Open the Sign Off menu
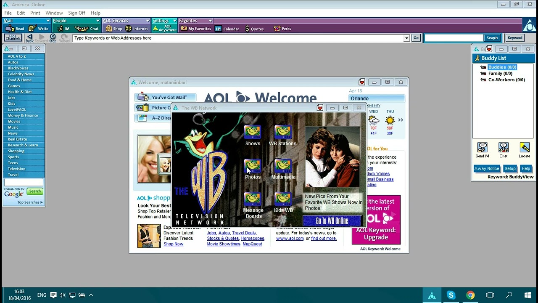Image resolution: width=538 pixels, height=303 pixels. 76,13
